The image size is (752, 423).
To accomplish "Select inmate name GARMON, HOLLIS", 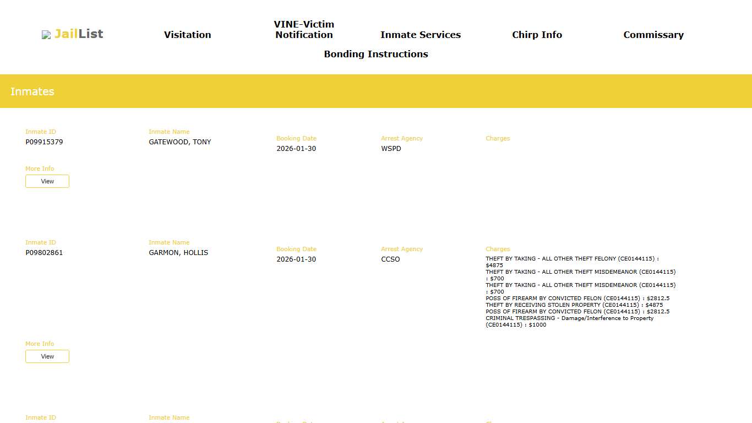I will pyautogui.click(x=178, y=253).
